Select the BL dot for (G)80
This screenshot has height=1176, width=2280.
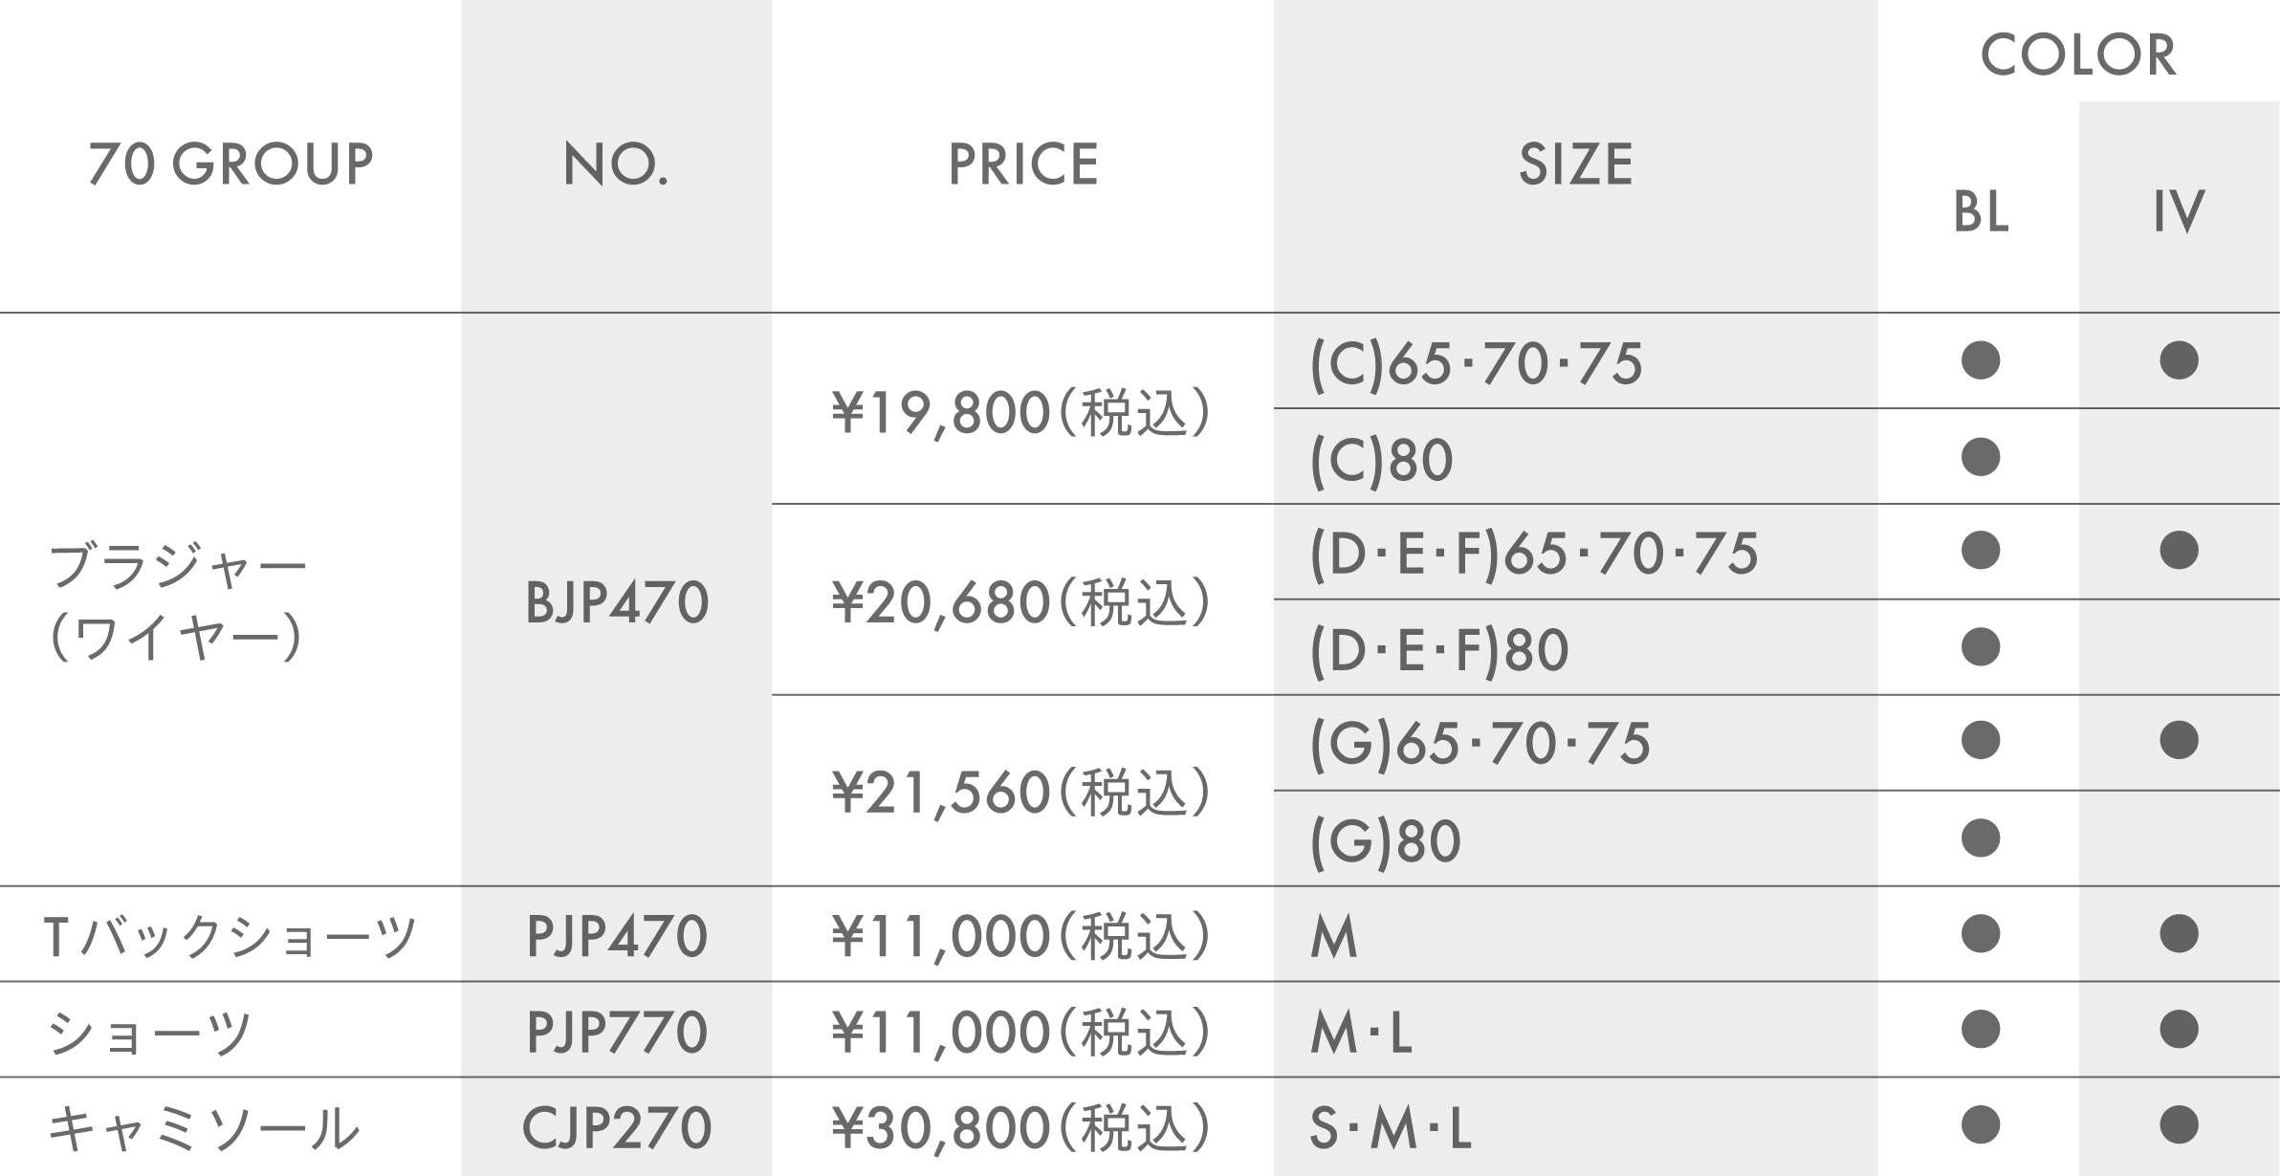click(x=1980, y=838)
